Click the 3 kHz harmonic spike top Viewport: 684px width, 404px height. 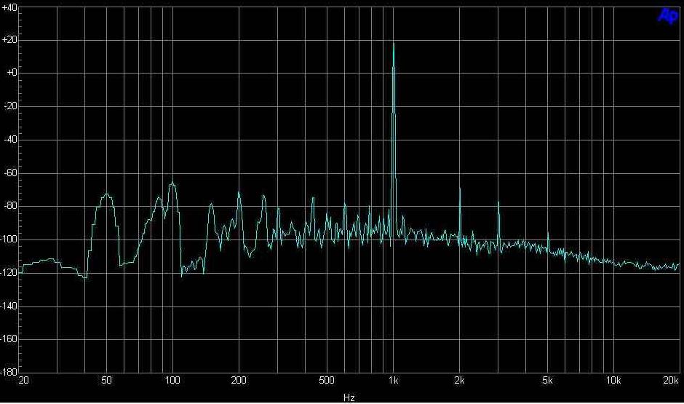498,202
